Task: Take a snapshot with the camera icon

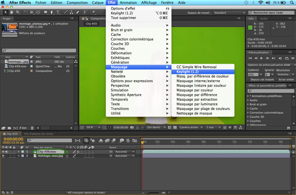Action: tap(132, 127)
